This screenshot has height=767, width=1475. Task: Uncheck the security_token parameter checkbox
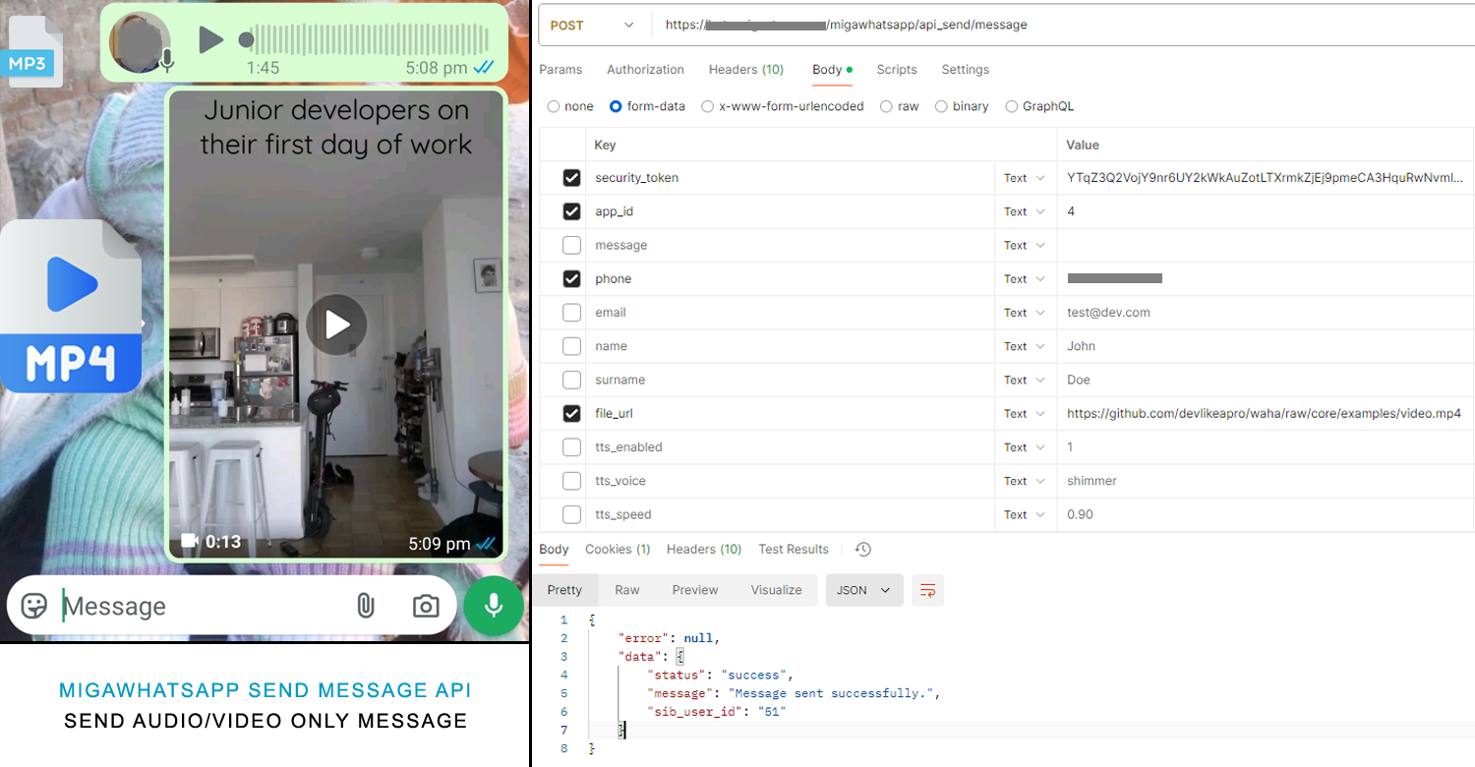point(571,178)
